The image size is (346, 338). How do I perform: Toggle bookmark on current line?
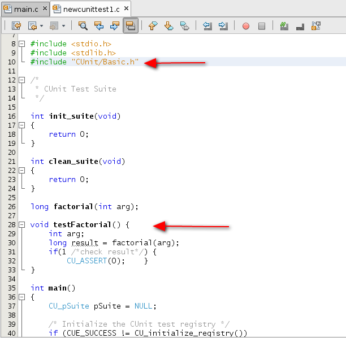click(x=184, y=25)
